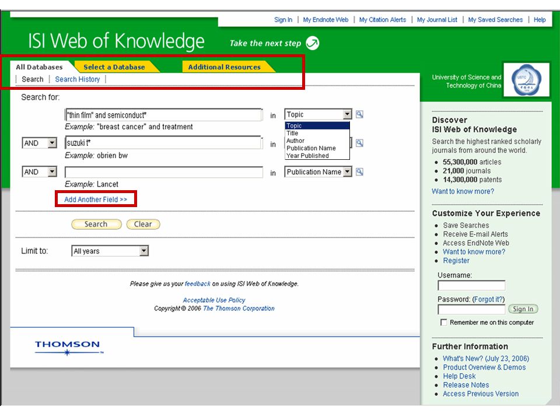Viewport: 560px width, 420px height.
Task: Click the Take the next step arrow icon
Action: (313, 43)
